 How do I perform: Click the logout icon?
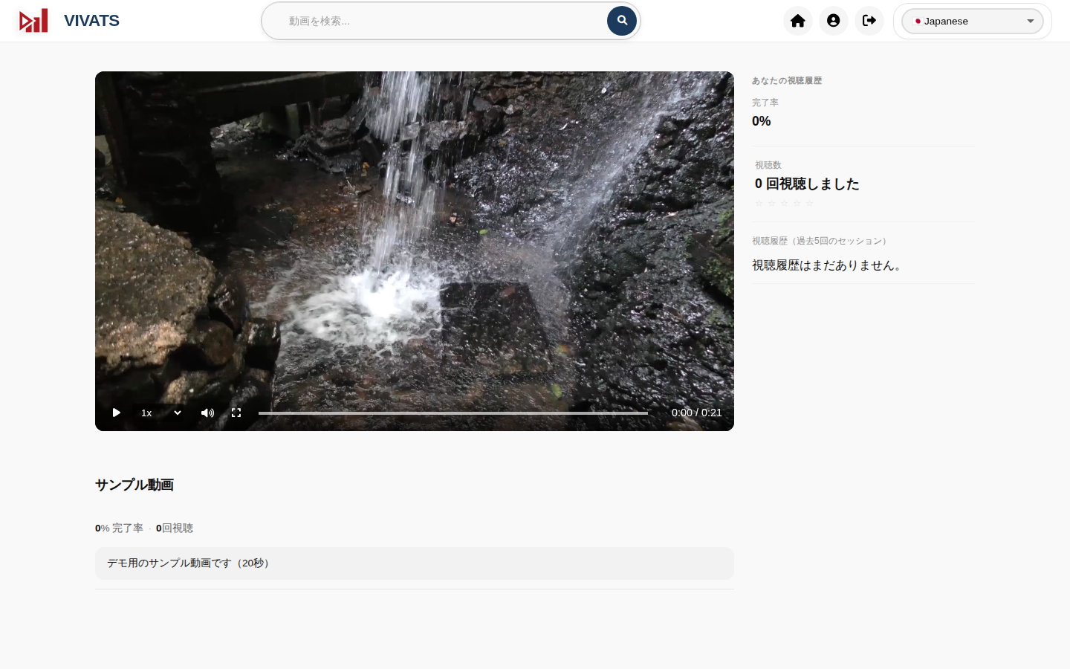pos(869,21)
